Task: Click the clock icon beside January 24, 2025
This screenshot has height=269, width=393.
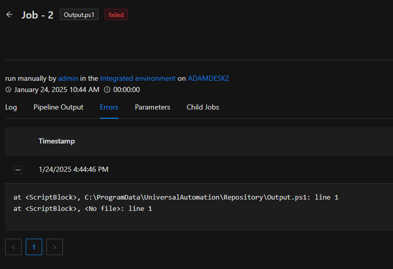Action: 8,90
